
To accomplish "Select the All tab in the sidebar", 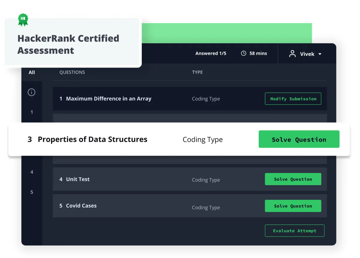I will (32, 72).
